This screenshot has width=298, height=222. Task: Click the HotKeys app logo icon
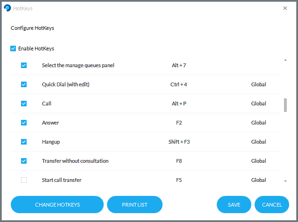coord(7,8)
